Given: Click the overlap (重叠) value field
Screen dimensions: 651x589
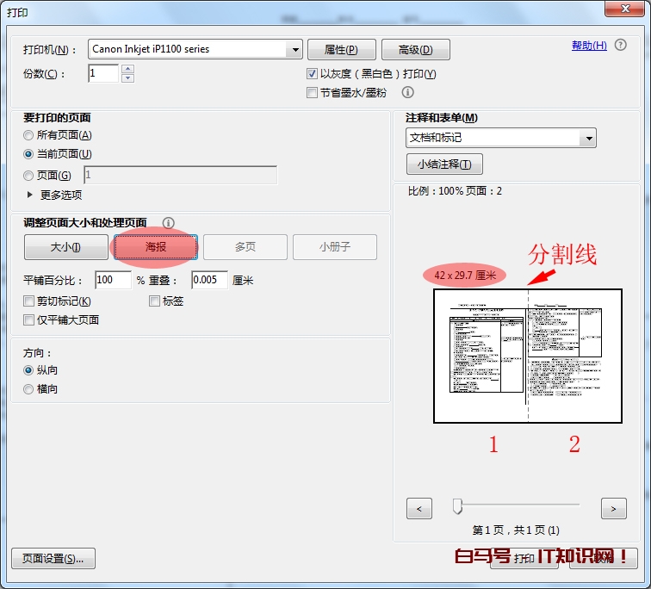Looking at the screenshot, I should (209, 280).
